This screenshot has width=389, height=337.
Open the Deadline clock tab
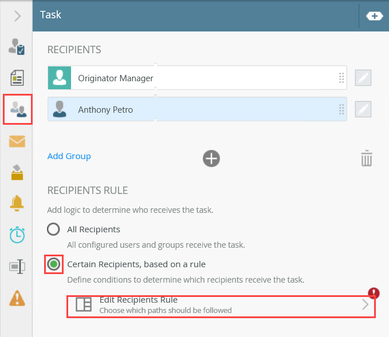click(17, 234)
